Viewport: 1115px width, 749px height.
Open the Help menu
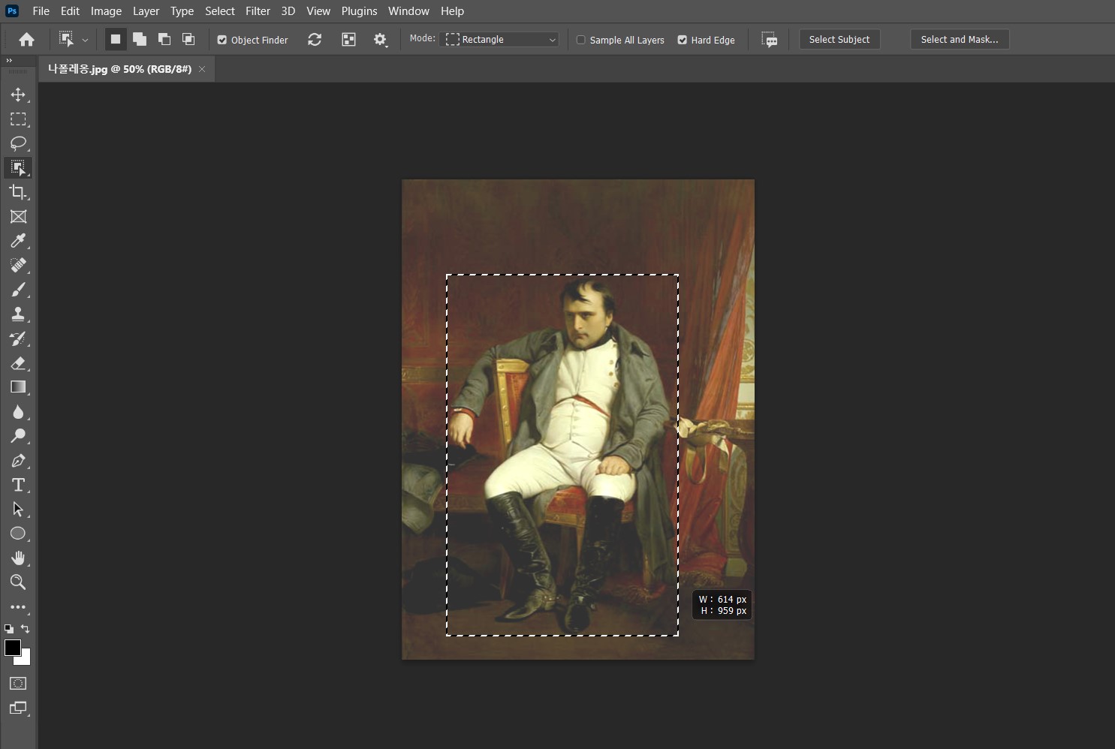pyautogui.click(x=452, y=11)
